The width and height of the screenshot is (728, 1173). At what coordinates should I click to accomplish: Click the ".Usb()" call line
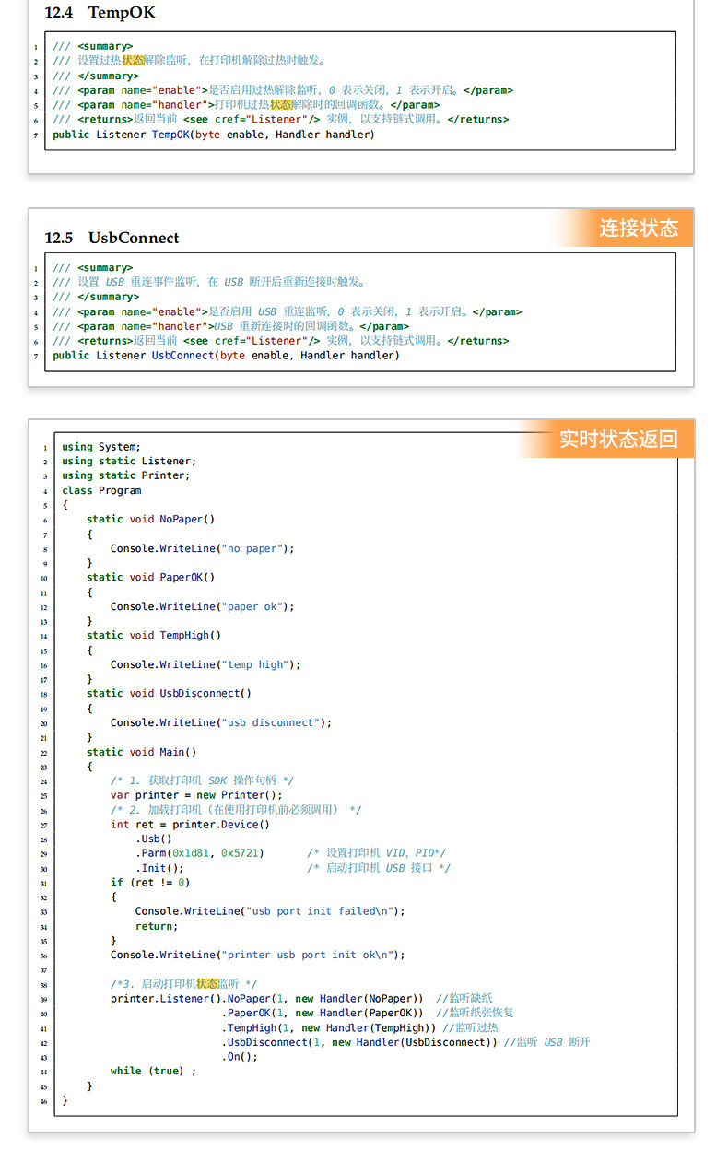(x=154, y=839)
